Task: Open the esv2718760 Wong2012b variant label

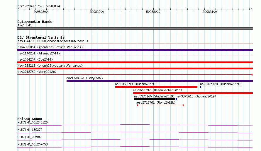Action: [x=37, y=72]
